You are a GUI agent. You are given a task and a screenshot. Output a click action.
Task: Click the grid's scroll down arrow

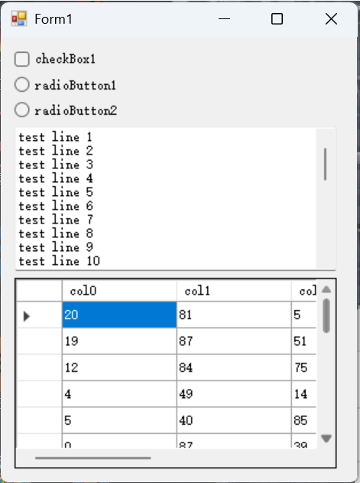[x=326, y=438]
